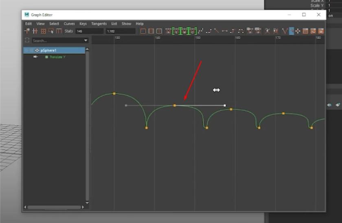Click the Stats frame field showing 146
Viewport: 342px width, 223px height.
point(90,31)
